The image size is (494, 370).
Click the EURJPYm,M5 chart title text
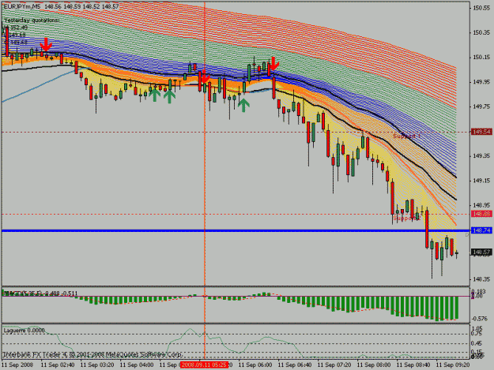pos(22,6)
